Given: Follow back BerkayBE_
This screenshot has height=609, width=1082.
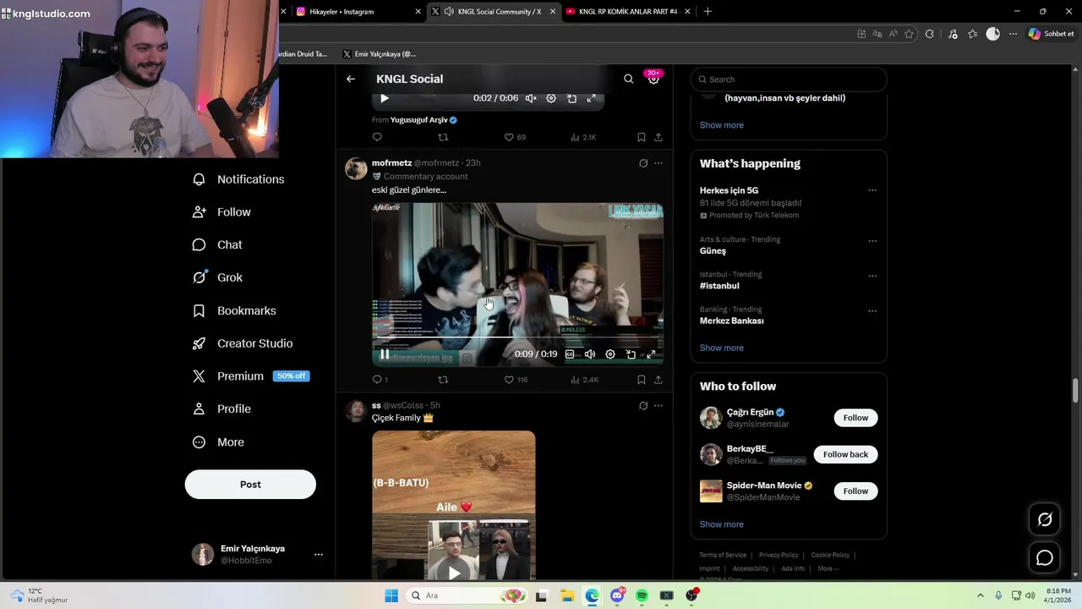Looking at the screenshot, I should tap(845, 454).
